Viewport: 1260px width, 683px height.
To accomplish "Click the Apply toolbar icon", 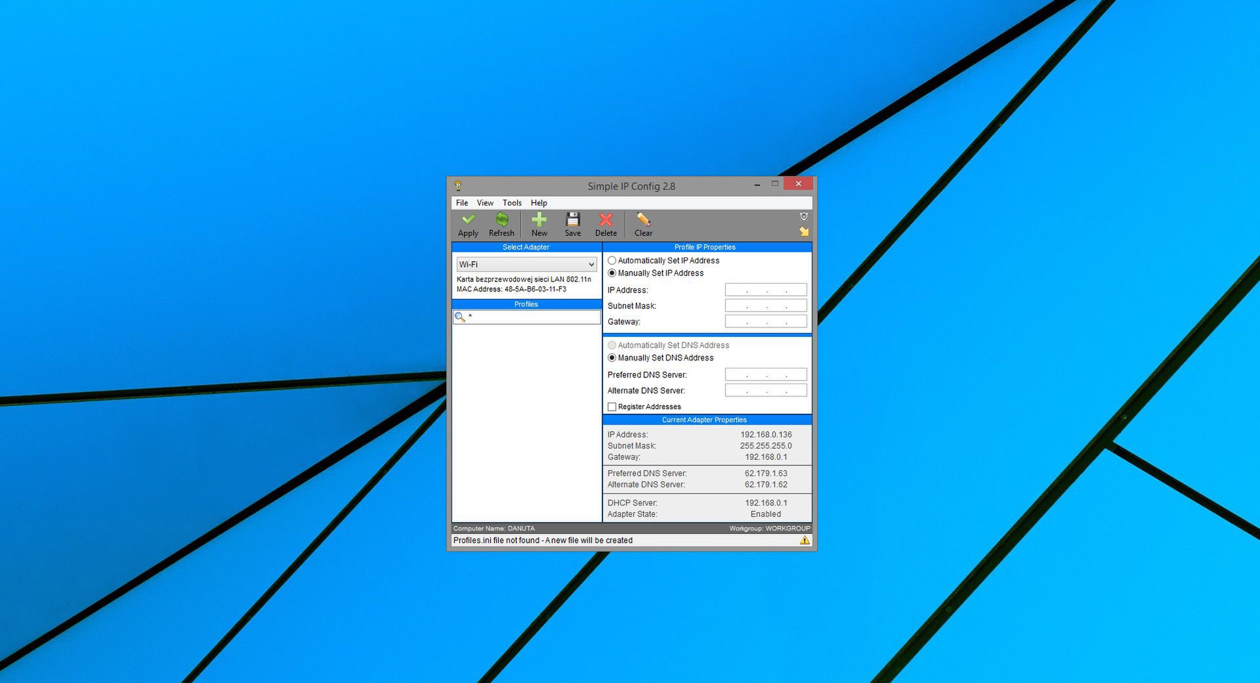I will point(468,224).
